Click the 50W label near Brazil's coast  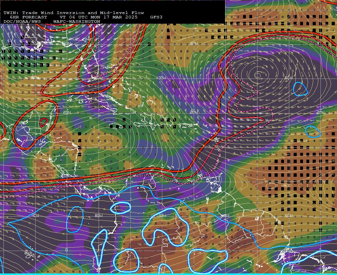pos(289,215)
